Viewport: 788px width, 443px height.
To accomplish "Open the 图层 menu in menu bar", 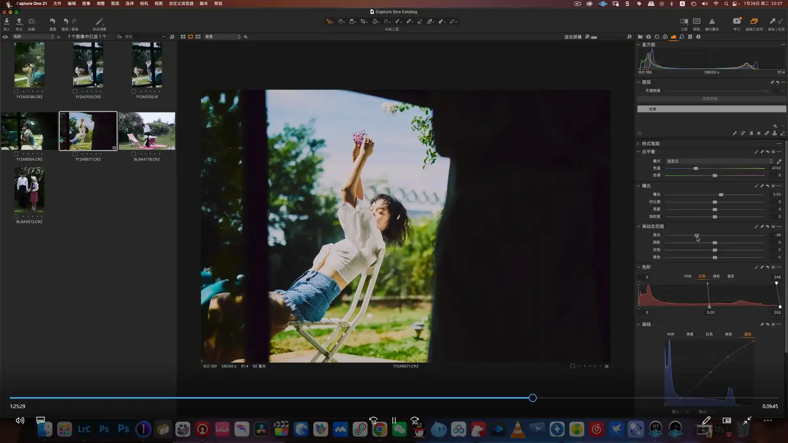I will click(115, 3).
